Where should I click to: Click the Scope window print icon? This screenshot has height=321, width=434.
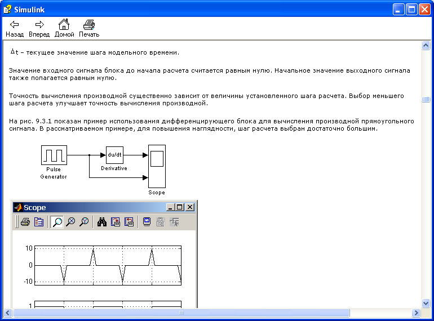click(25, 222)
